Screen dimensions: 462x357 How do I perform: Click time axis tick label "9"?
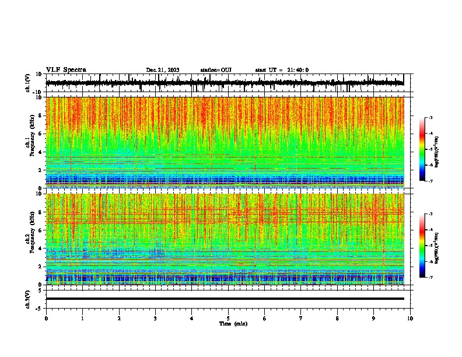tap(373, 318)
